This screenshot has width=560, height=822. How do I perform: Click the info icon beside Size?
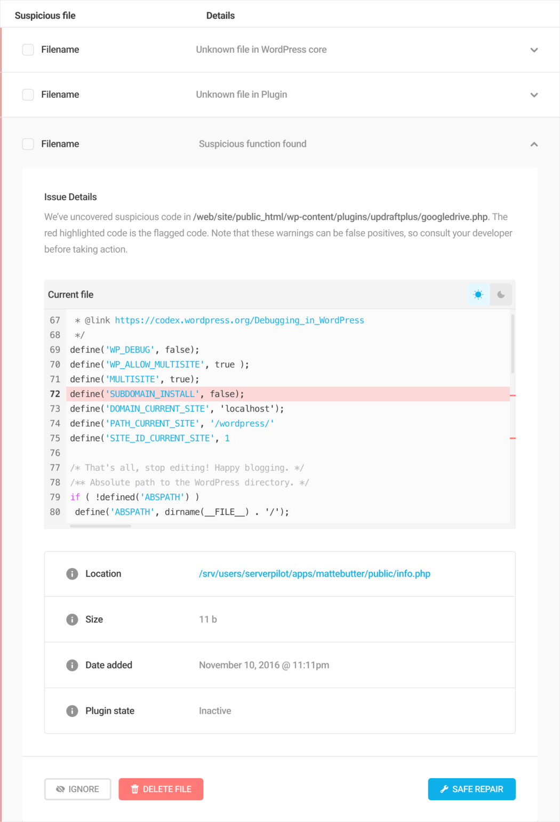[72, 619]
